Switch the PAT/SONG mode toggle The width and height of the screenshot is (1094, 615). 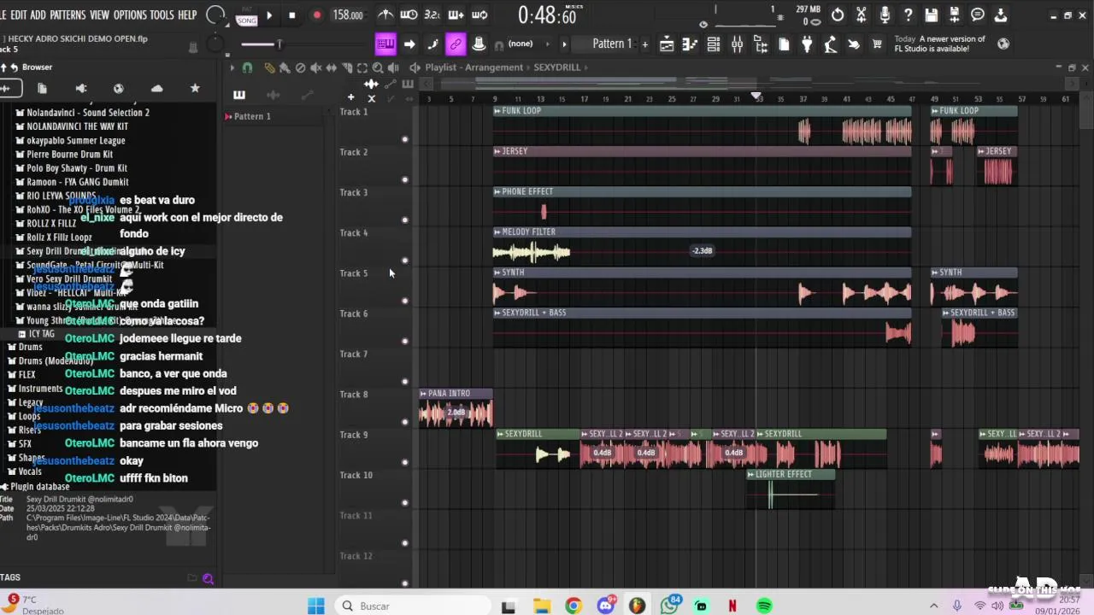[246, 15]
